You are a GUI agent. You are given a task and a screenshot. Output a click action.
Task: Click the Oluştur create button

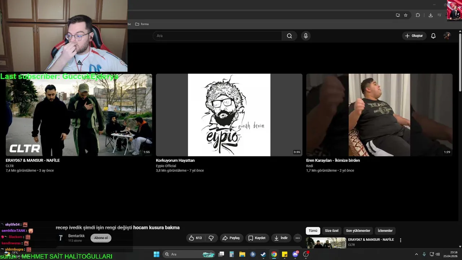pyautogui.click(x=414, y=36)
